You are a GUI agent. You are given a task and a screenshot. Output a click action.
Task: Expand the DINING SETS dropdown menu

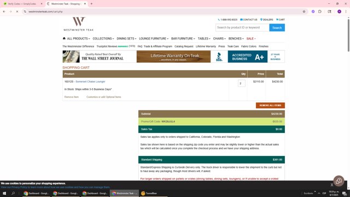pos(126,39)
